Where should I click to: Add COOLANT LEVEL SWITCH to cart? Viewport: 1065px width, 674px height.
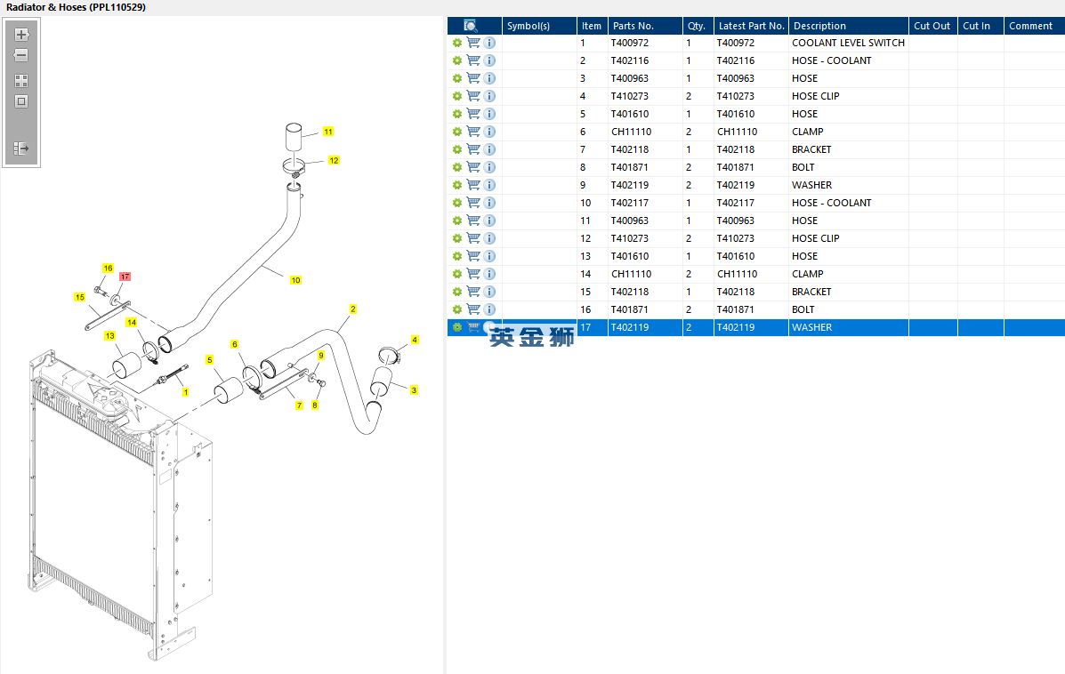[473, 43]
